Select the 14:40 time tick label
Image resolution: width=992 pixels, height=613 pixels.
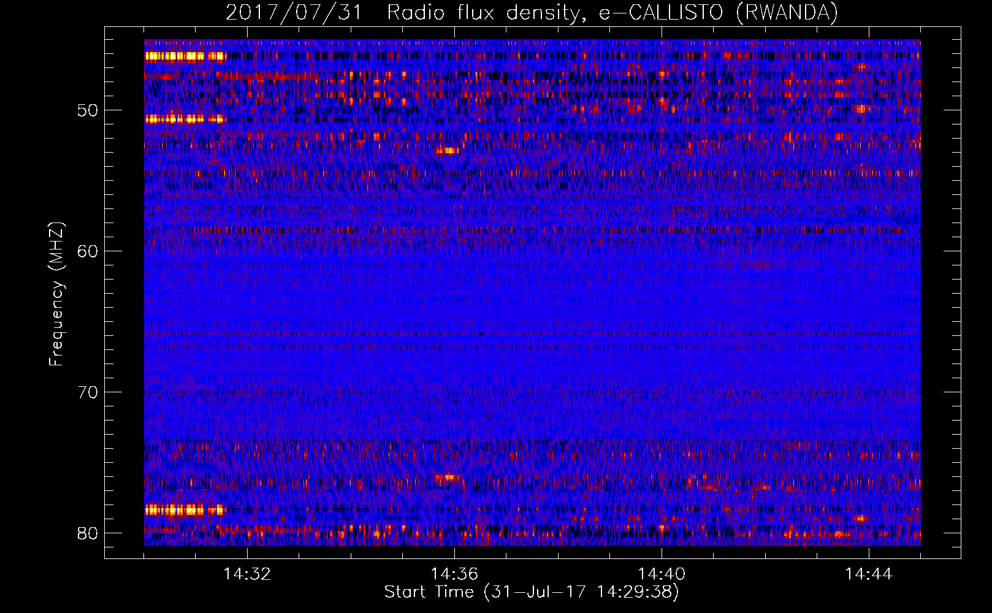(662, 574)
